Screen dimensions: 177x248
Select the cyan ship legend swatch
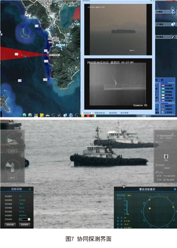coord(163,89)
